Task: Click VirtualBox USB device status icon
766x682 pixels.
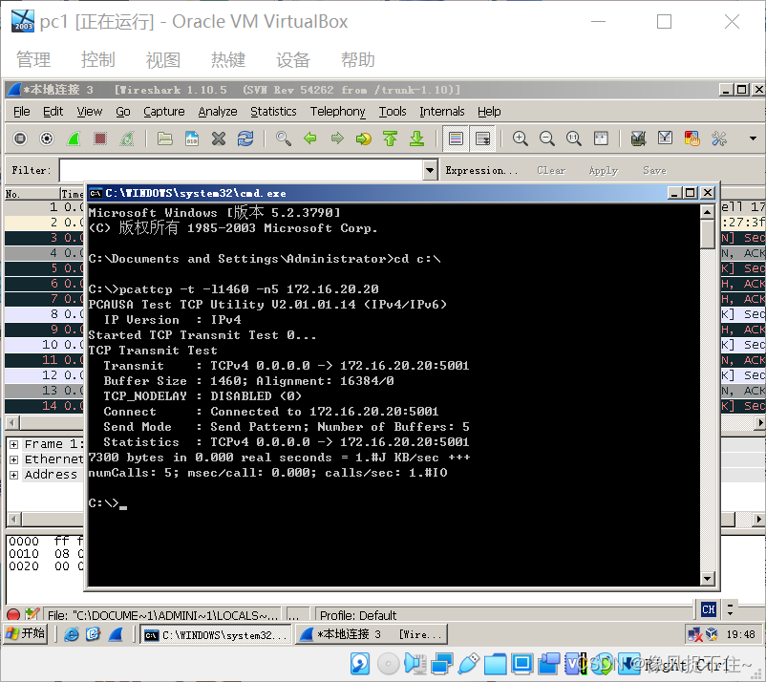Action: click(469, 664)
